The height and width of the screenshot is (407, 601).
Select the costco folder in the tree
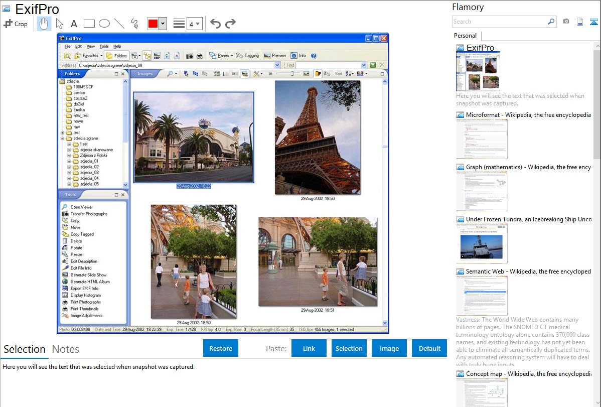[79, 93]
